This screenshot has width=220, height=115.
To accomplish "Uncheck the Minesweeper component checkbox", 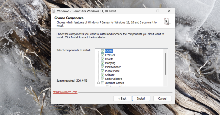I will pos(103,67).
